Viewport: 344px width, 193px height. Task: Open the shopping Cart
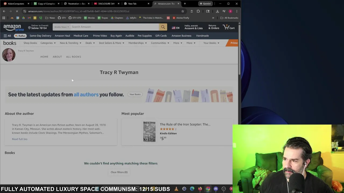pyautogui.click(x=228, y=27)
